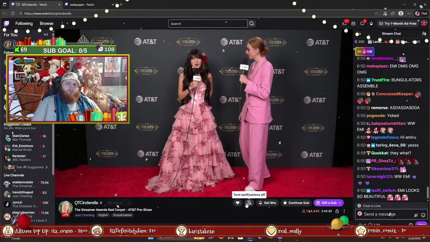This screenshot has height=242, width=430.
Task: Open the stream more-options kebab menu
Action: click(x=344, y=211)
